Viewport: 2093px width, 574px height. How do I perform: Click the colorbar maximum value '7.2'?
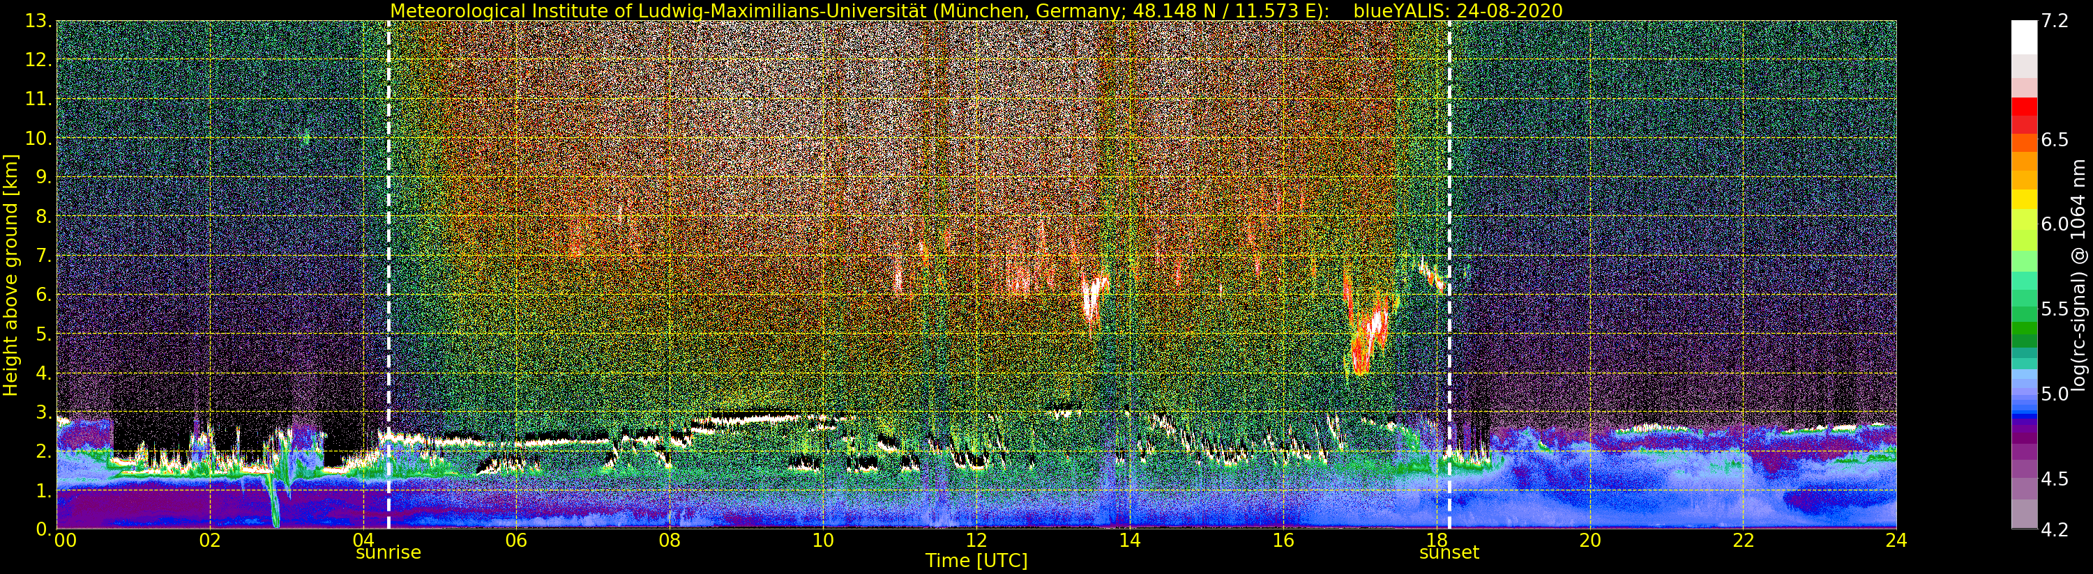click(x=2055, y=21)
